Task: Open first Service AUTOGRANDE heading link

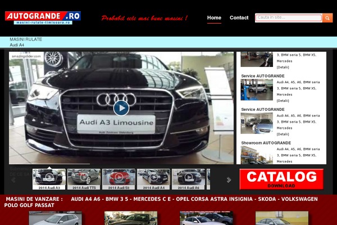Action: [x=263, y=76]
